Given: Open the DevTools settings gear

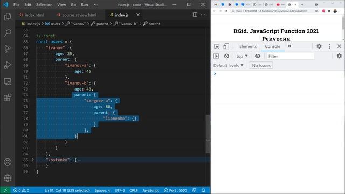Looking at the screenshot, I should 319,46.
